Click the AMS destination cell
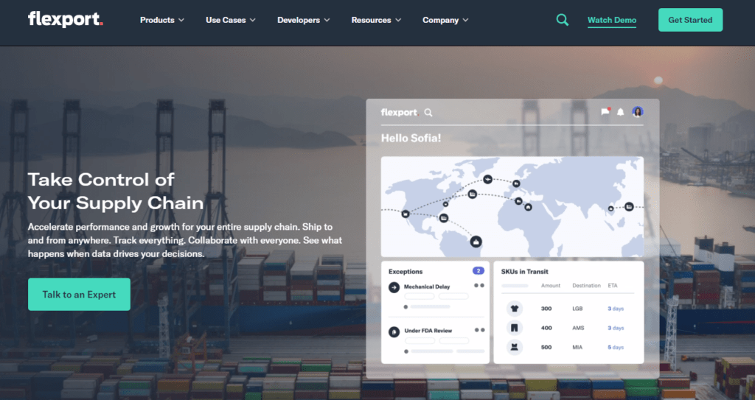755x400 pixels. pos(578,328)
